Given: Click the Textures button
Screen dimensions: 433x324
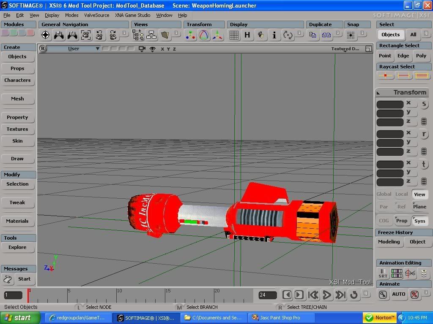Looking at the screenshot, I should [x=17, y=129].
